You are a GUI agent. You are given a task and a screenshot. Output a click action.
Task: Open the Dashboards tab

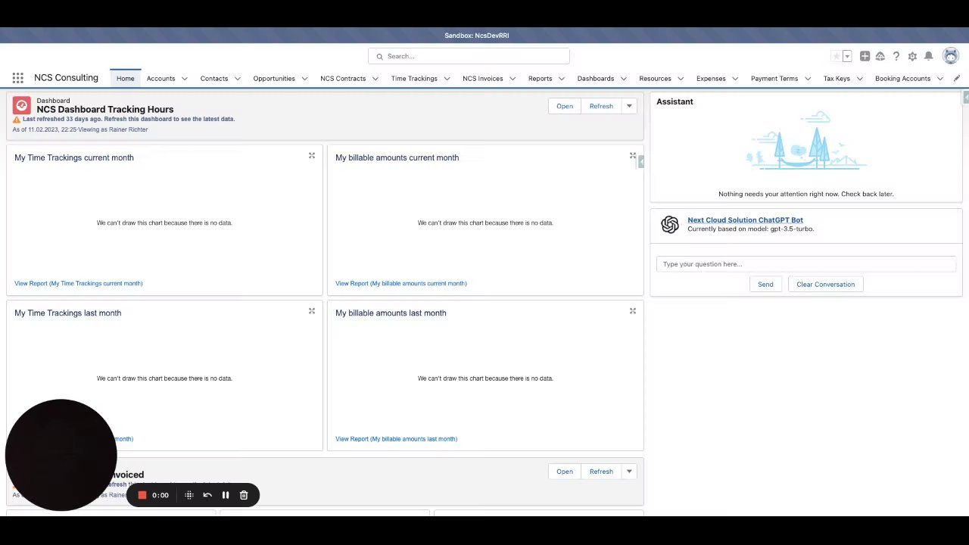point(596,79)
